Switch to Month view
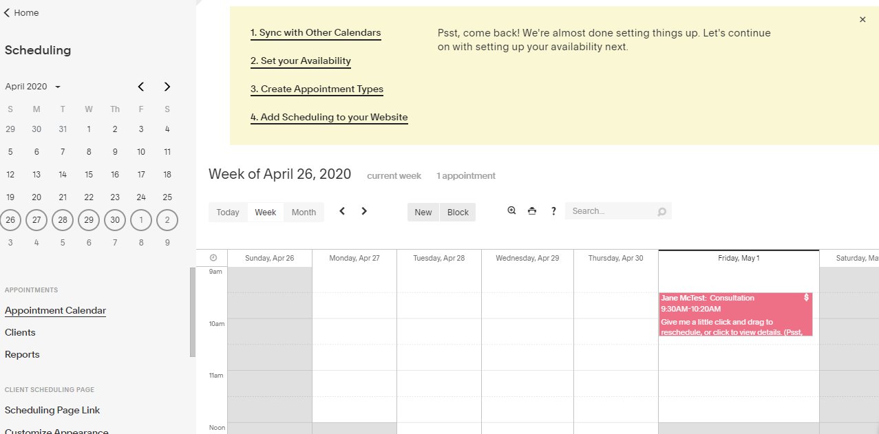Image resolution: width=879 pixels, height=434 pixels. (304, 212)
